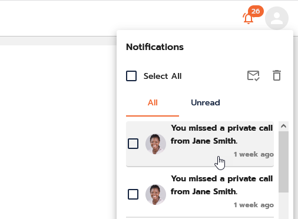Check the first missed call notification checkbox
The image size is (298, 219).
click(x=133, y=144)
